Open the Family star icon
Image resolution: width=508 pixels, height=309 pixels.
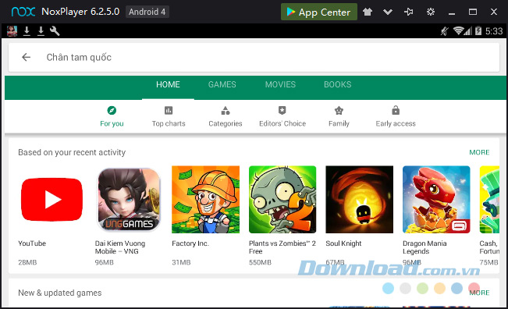(339, 111)
